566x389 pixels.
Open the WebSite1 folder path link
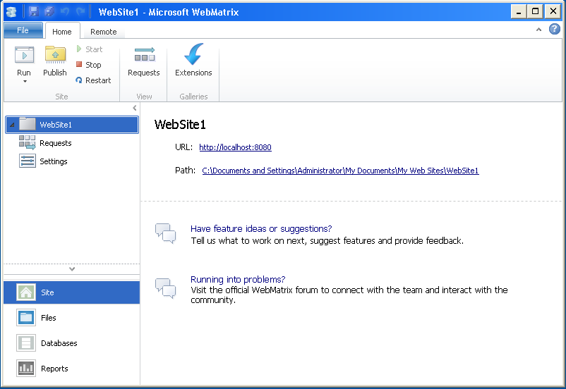tap(340, 171)
